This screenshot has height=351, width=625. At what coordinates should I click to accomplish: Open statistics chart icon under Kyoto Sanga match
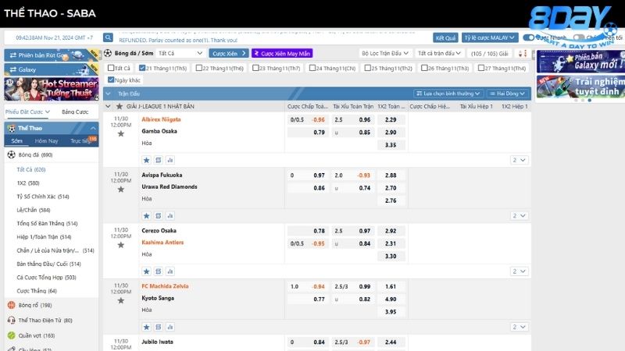[170, 327]
